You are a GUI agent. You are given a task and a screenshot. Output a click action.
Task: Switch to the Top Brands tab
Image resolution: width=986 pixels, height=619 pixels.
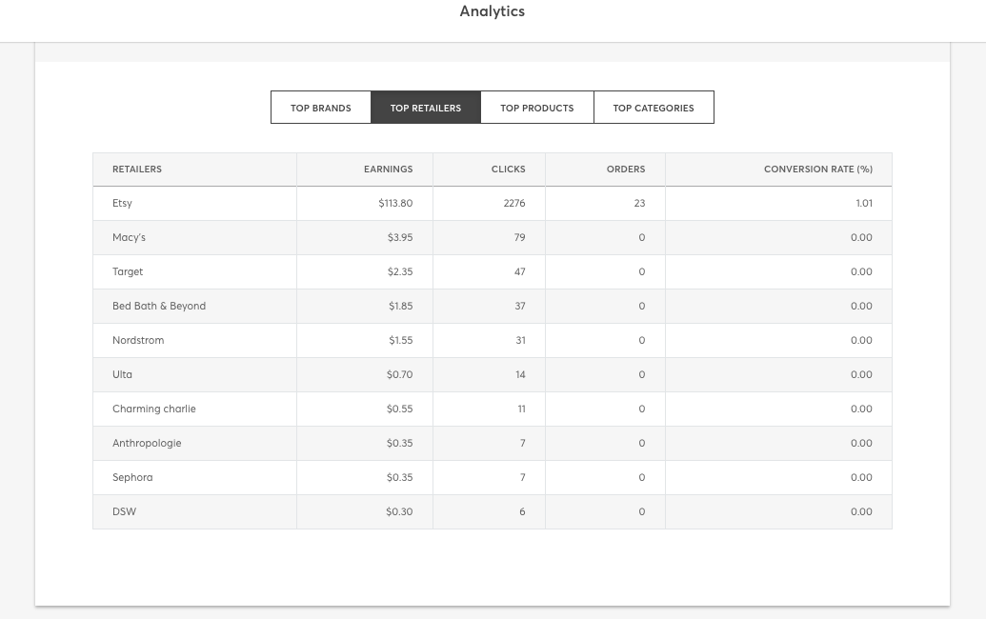coord(321,108)
